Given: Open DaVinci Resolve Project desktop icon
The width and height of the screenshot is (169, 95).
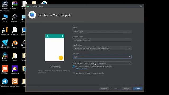Looking at the screenshot, I should (x=5, y=6).
